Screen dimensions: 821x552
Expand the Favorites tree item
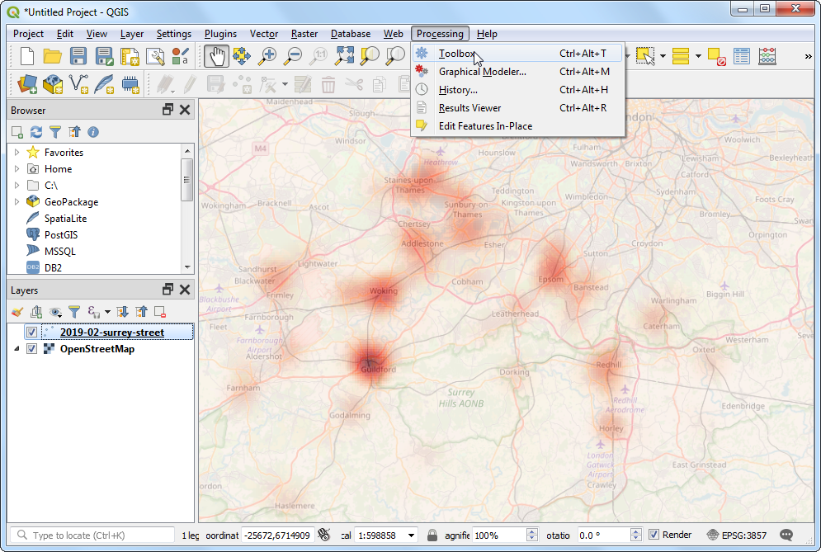click(17, 153)
